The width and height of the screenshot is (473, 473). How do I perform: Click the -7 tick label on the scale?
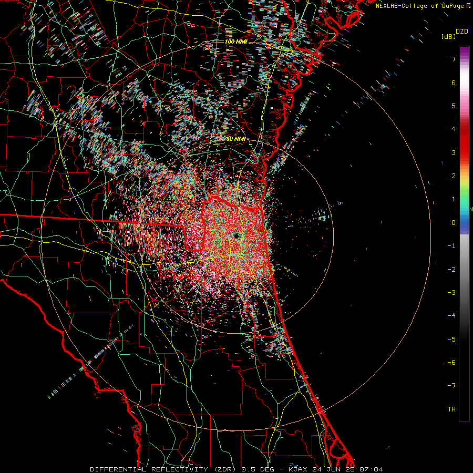[451, 386]
